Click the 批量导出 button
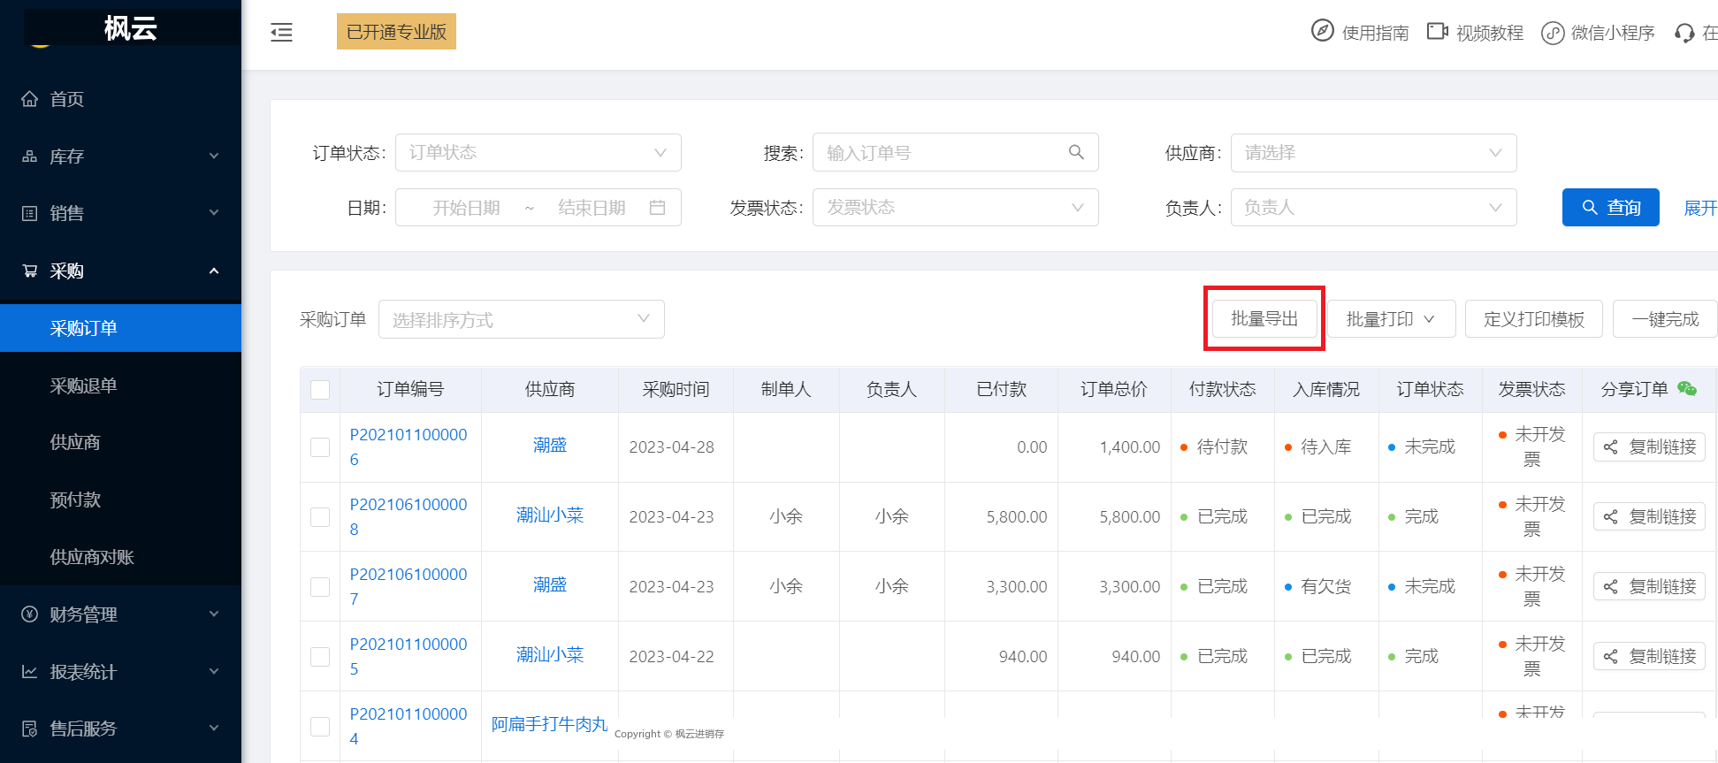 [x=1264, y=319]
